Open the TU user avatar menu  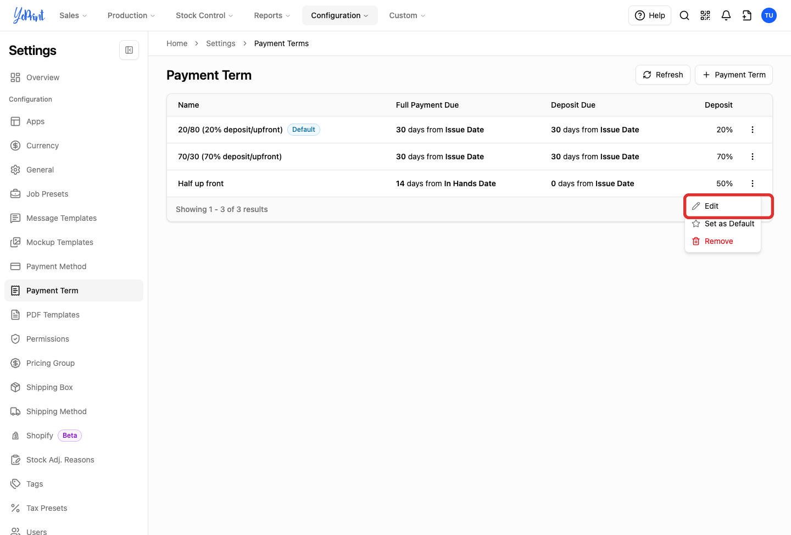pos(769,15)
